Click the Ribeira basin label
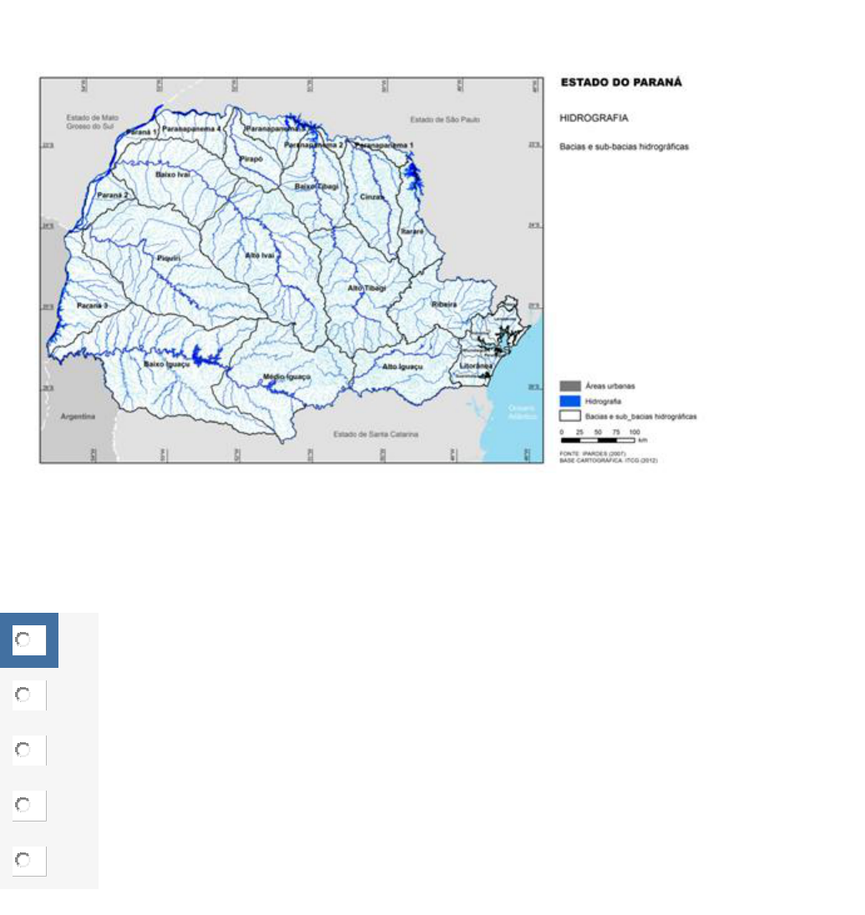This screenshot has width=865, height=915. (444, 305)
